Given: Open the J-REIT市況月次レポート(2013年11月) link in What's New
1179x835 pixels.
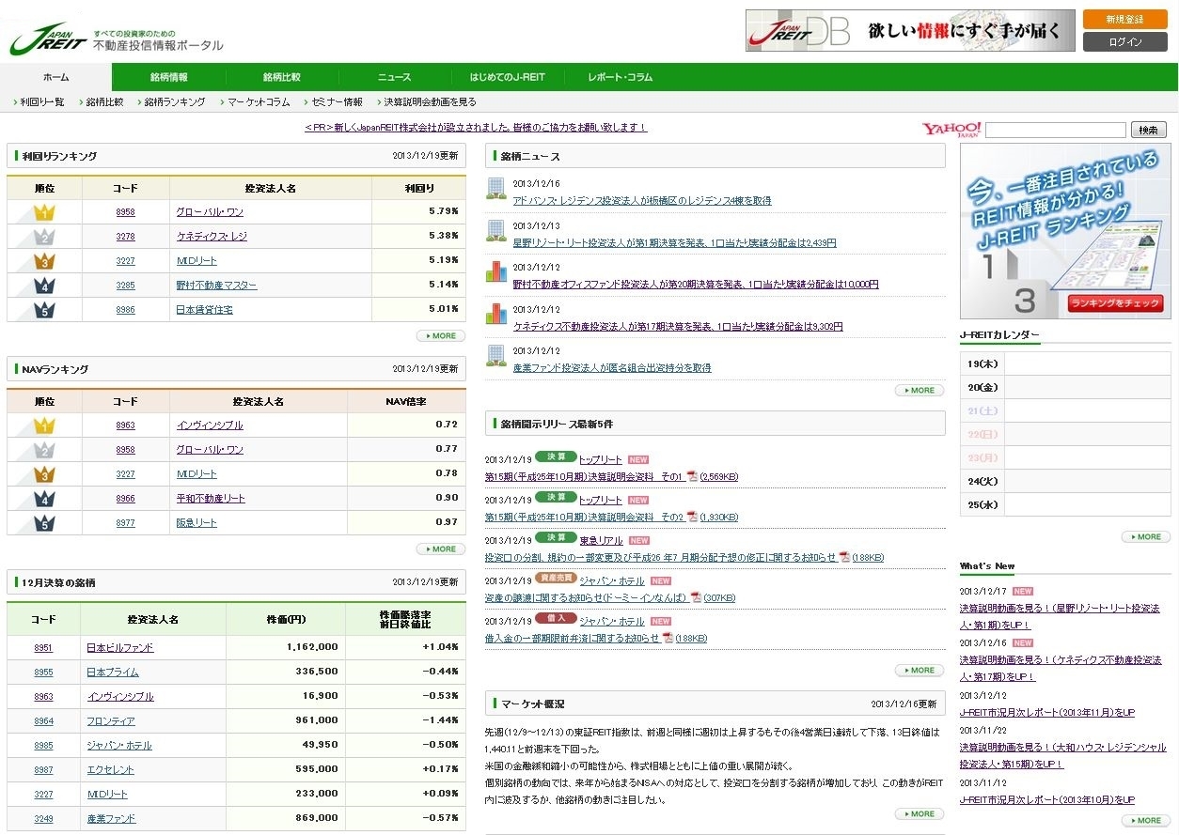Looking at the screenshot, I should (x=1047, y=712).
